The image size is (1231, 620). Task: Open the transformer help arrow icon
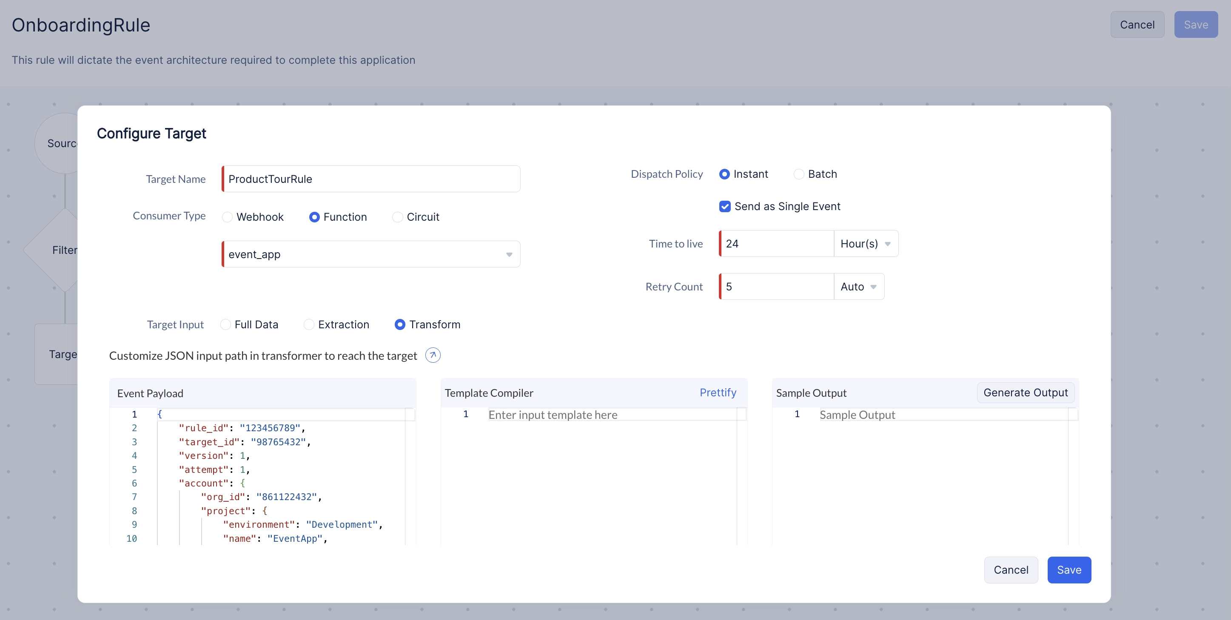[433, 355]
